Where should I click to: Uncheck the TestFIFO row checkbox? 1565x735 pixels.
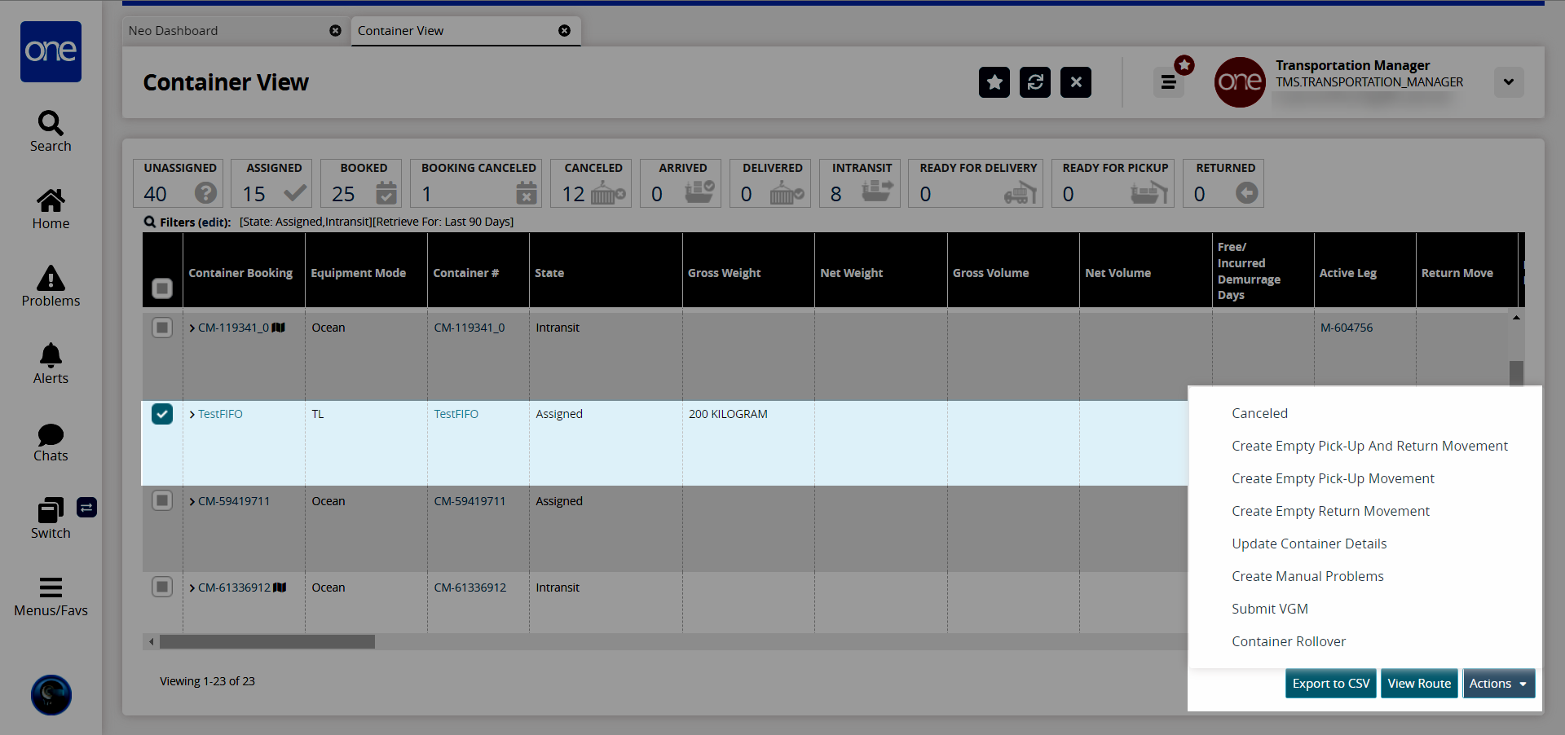coord(162,414)
